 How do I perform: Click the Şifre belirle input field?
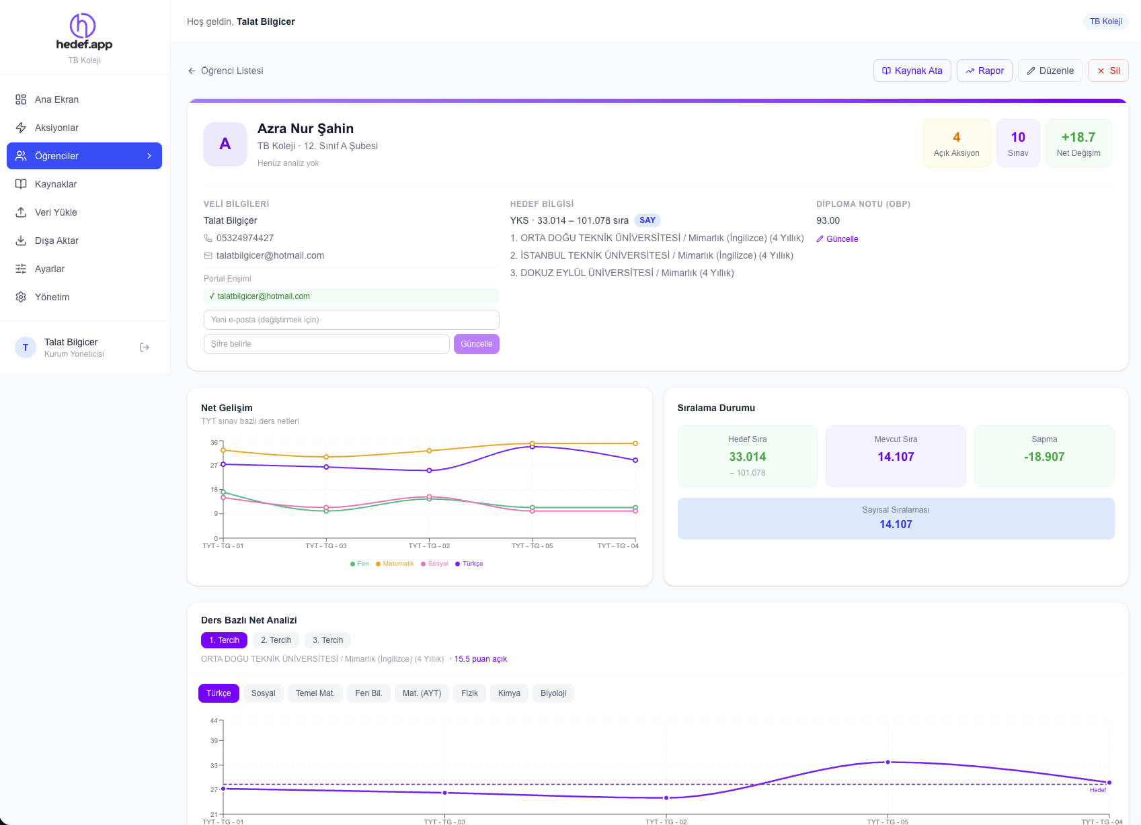(327, 344)
